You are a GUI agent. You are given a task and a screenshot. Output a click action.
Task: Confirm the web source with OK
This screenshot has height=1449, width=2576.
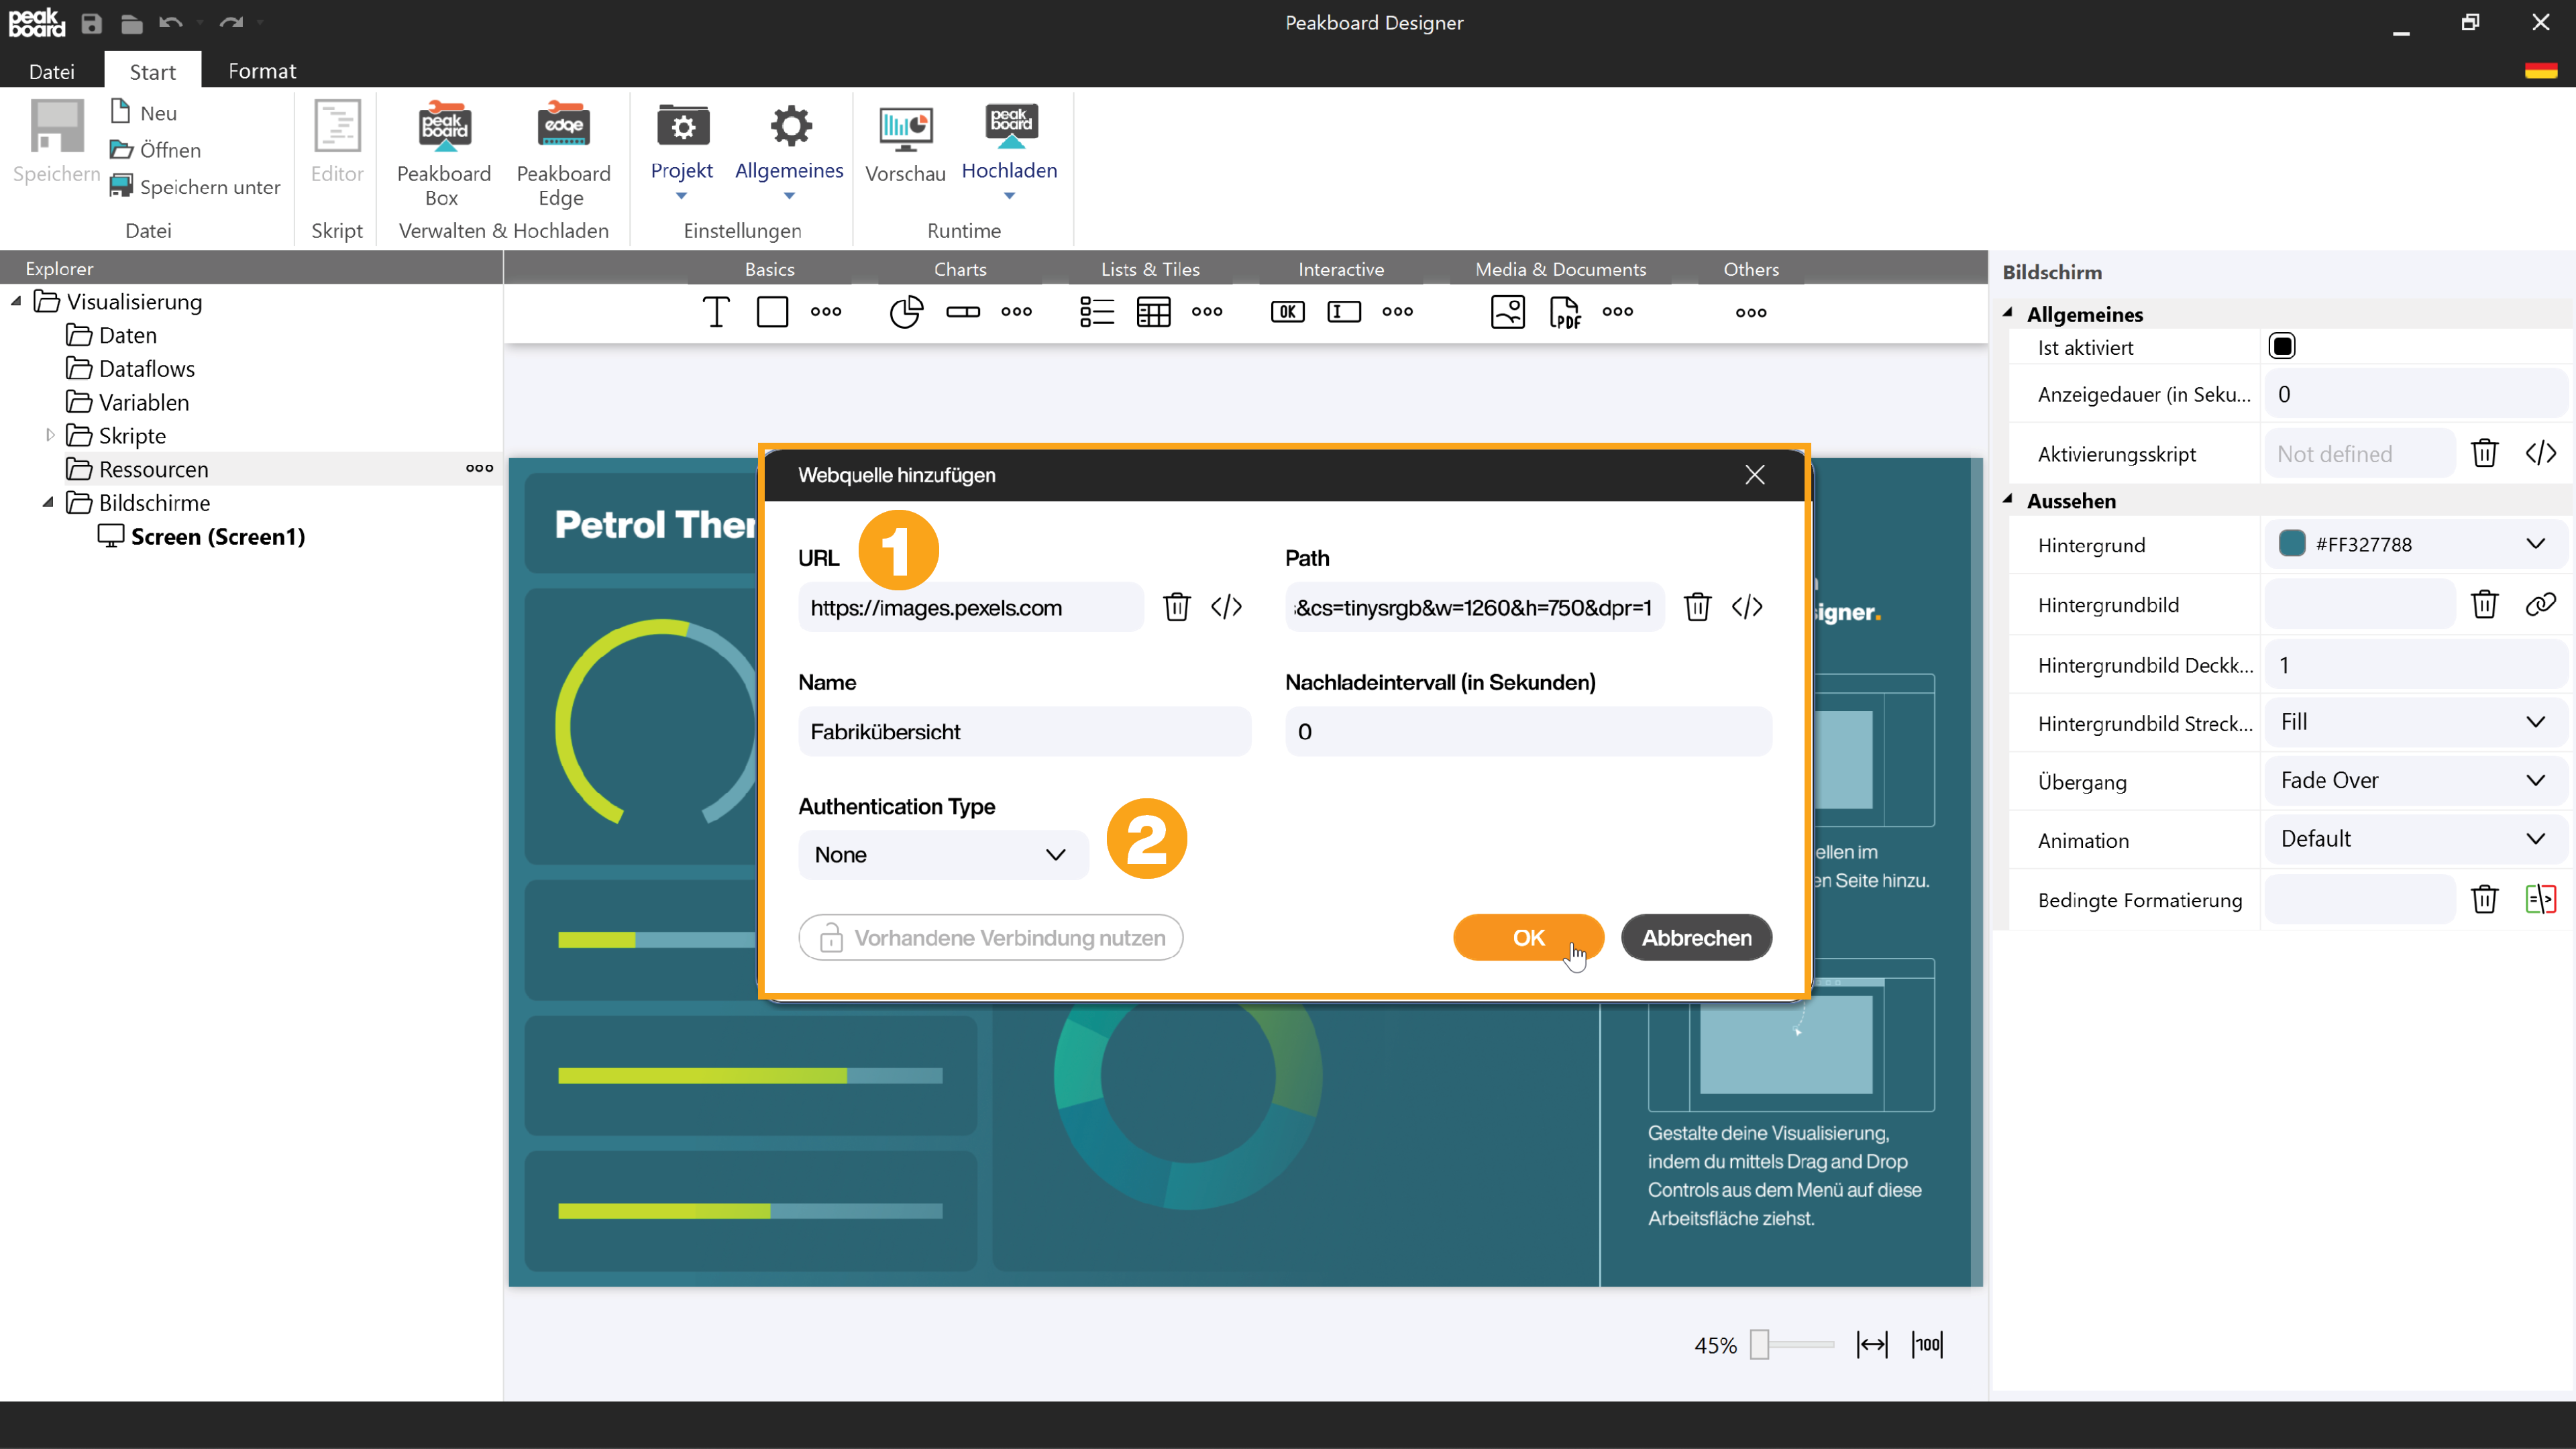[1528, 938]
